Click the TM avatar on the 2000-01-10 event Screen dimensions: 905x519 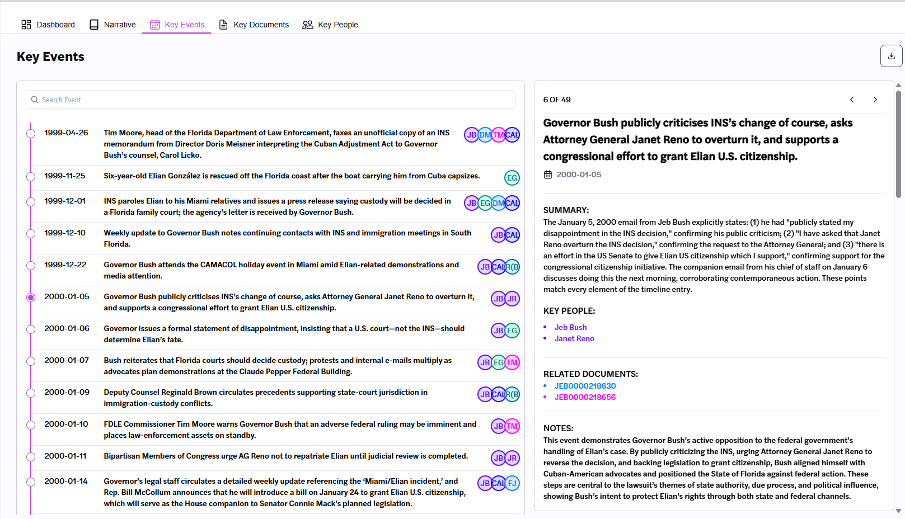[512, 426]
